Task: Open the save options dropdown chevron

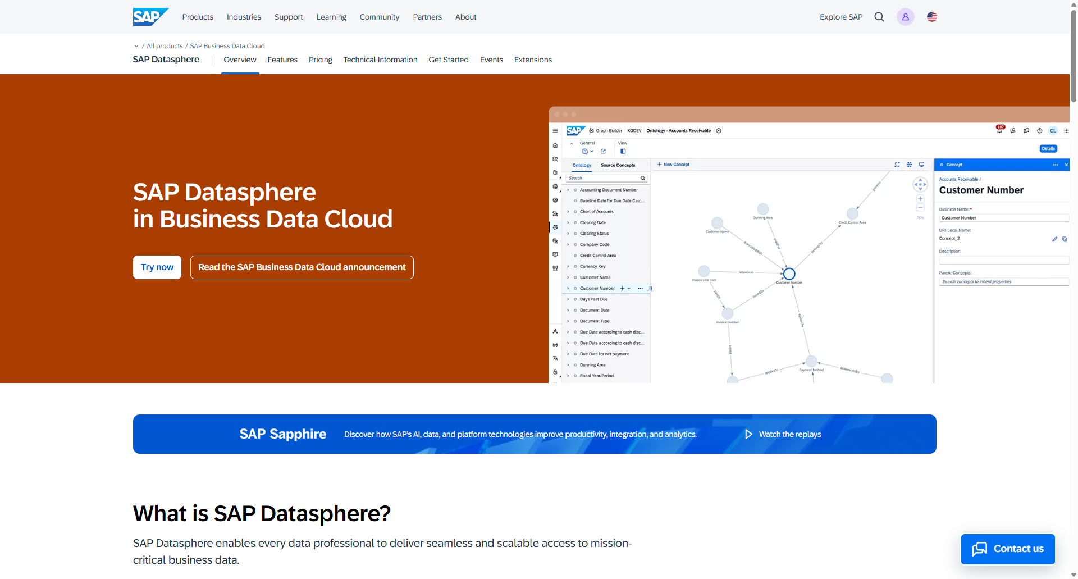Action: click(x=592, y=151)
